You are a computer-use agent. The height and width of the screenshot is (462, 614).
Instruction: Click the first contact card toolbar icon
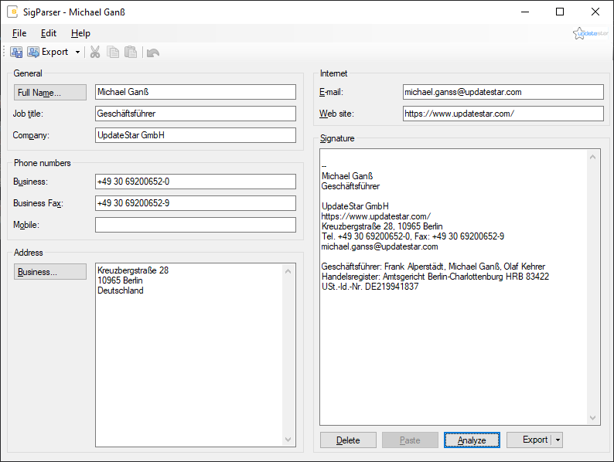click(16, 52)
